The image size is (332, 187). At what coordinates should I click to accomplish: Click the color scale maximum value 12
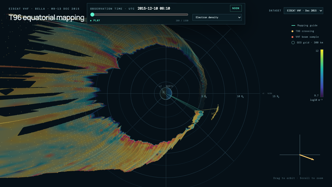317,51
